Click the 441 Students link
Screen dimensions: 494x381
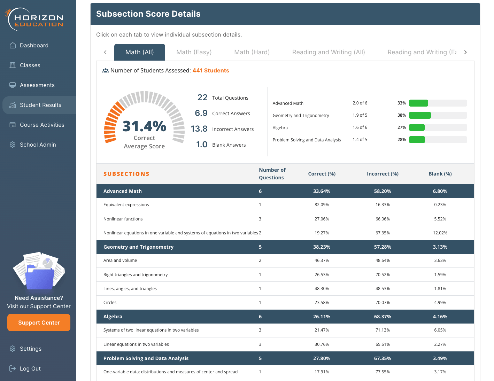pyautogui.click(x=211, y=70)
